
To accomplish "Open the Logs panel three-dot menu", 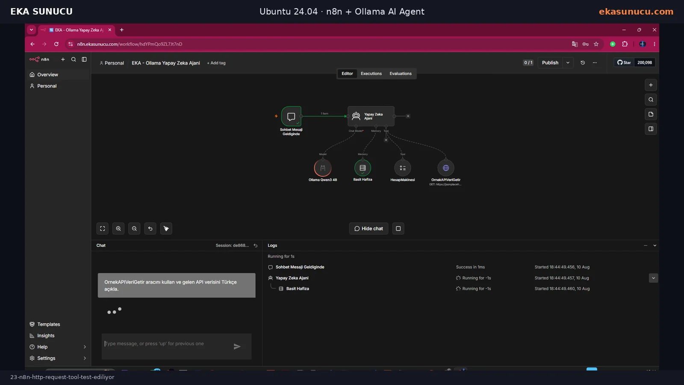I will pyautogui.click(x=646, y=246).
